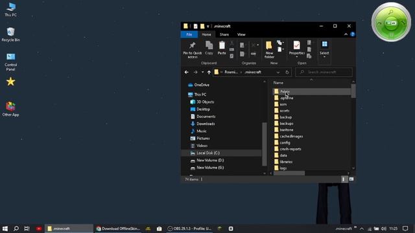The width and height of the screenshot is (415, 233).
Task: Switch to large icons view layout
Action: [351, 179]
